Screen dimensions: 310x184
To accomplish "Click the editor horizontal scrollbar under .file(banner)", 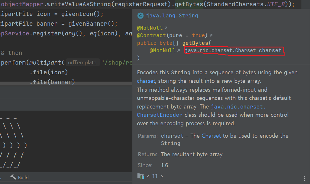I will pyautogui.click(x=66, y=84).
